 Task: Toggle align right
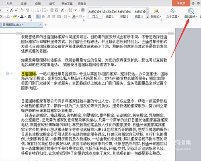pyautogui.click(x=49, y=17)
